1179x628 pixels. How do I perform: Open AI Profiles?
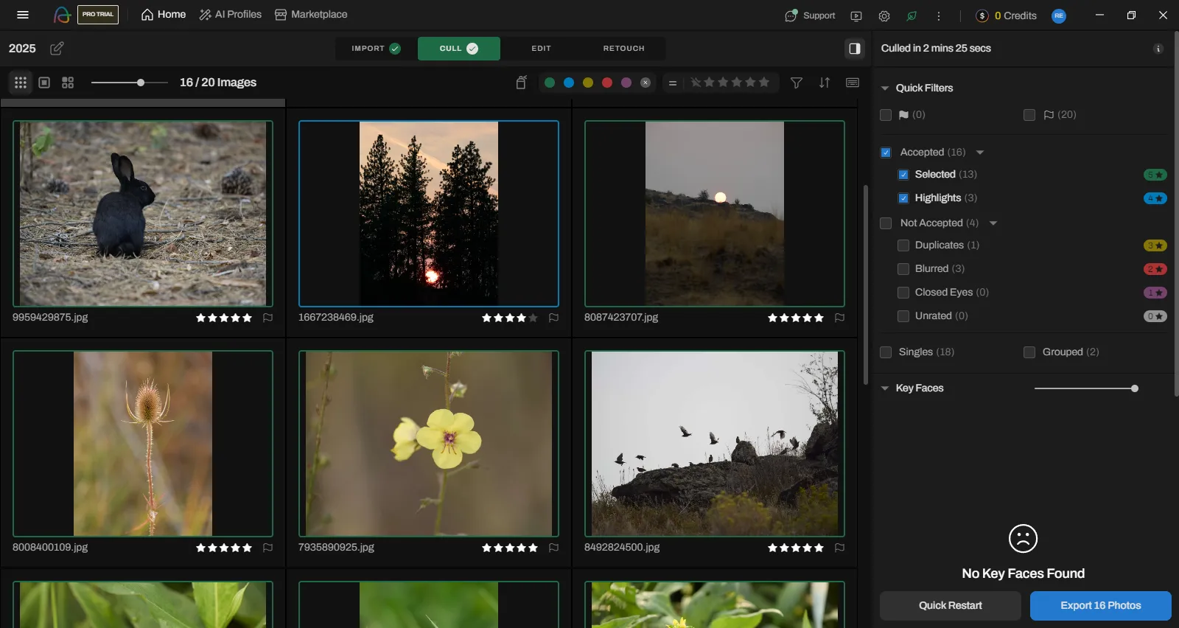(231, 15)
